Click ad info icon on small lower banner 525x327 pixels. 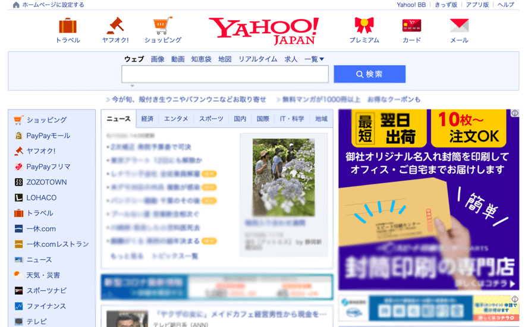tap(515, 299)
